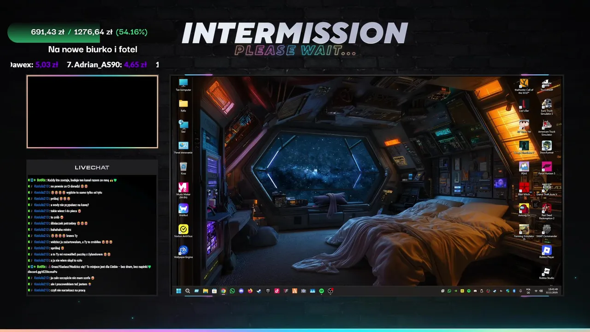Open Google Chrome from taskbar

click(x=224, y=291)
